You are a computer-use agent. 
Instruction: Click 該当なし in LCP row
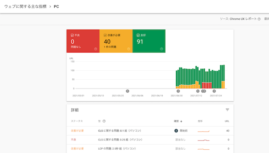180,148
